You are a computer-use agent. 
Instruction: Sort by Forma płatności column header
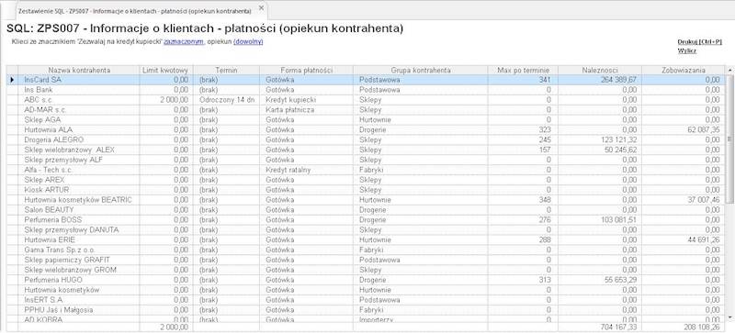[x=307, y=71]
